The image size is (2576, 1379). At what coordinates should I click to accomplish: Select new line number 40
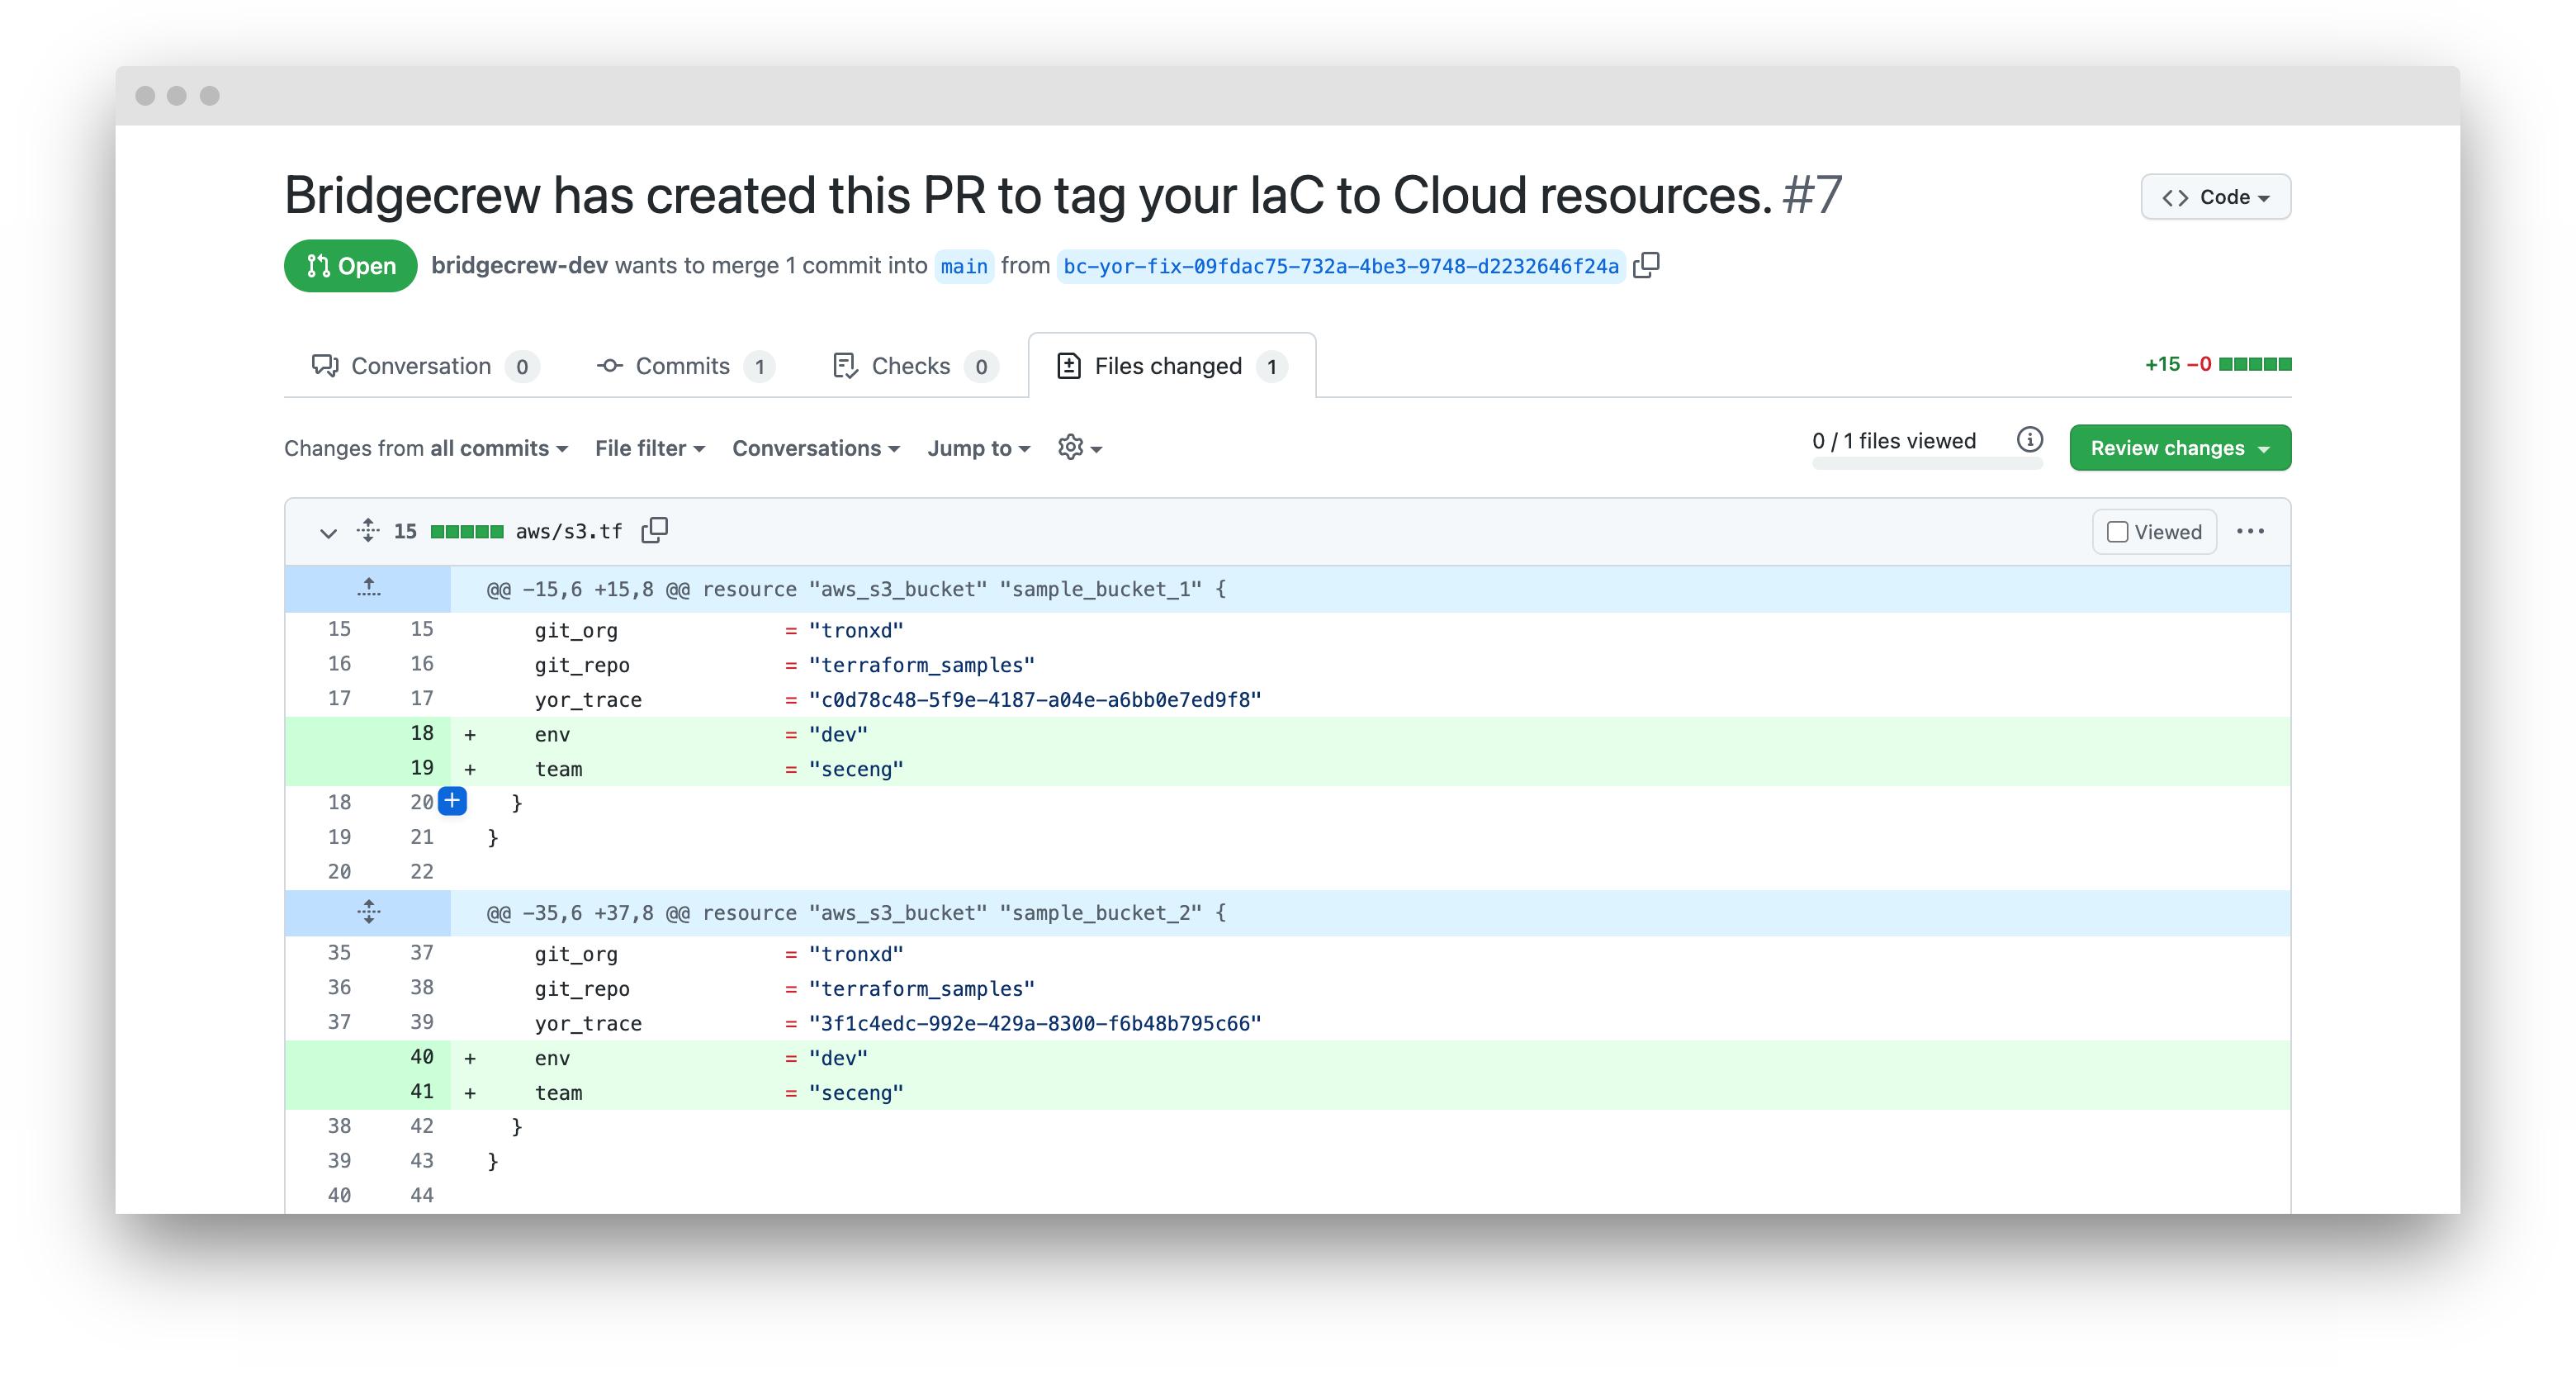tap(421, 1057)
